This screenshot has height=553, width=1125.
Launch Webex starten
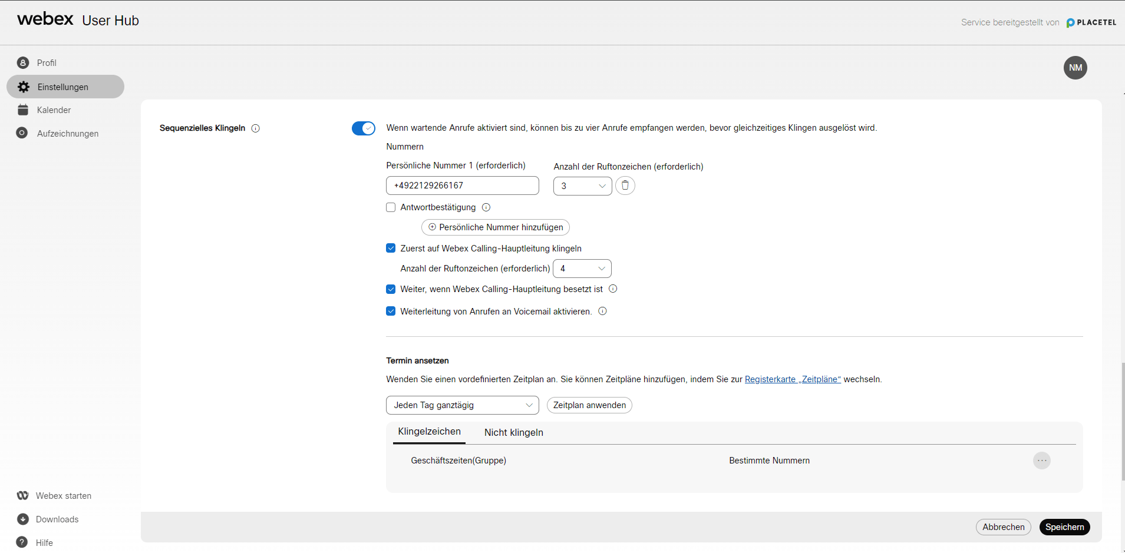pyautogui.click(x=63, y=495)
